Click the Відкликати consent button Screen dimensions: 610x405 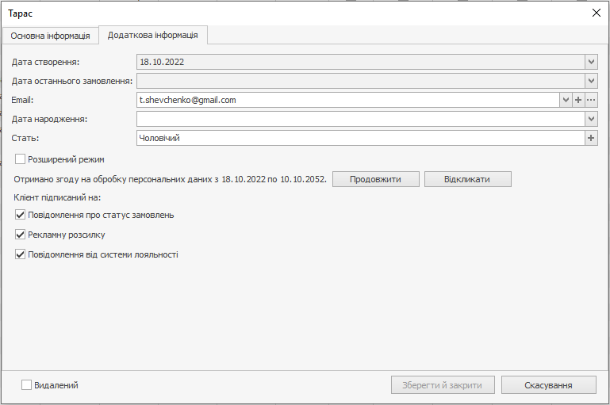(467, 179)
